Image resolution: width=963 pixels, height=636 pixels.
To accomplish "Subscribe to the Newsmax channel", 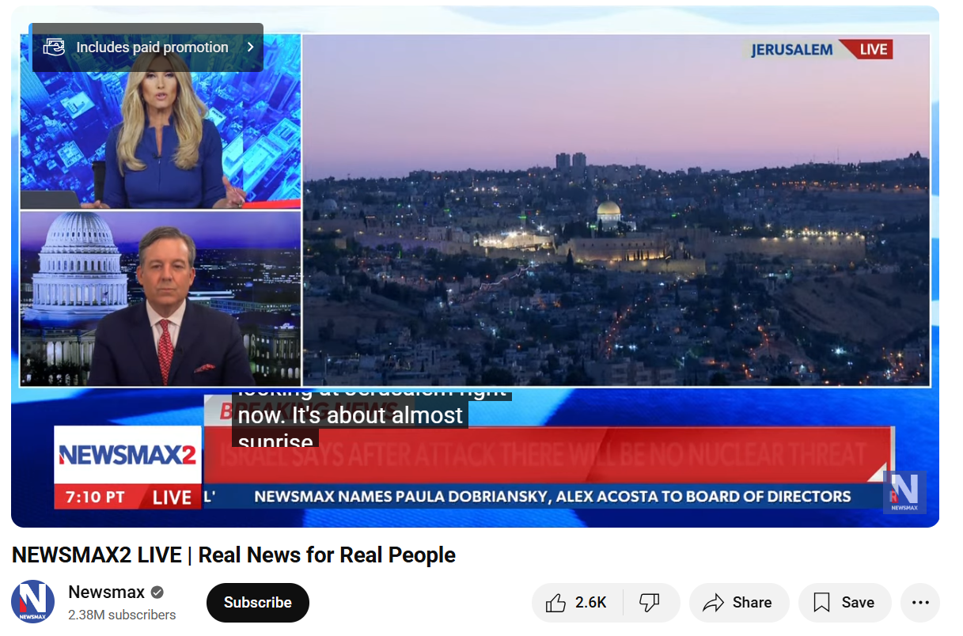I will (x=257, y=603).
